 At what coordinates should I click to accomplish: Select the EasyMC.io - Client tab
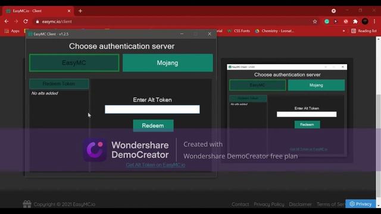[38, 11]
